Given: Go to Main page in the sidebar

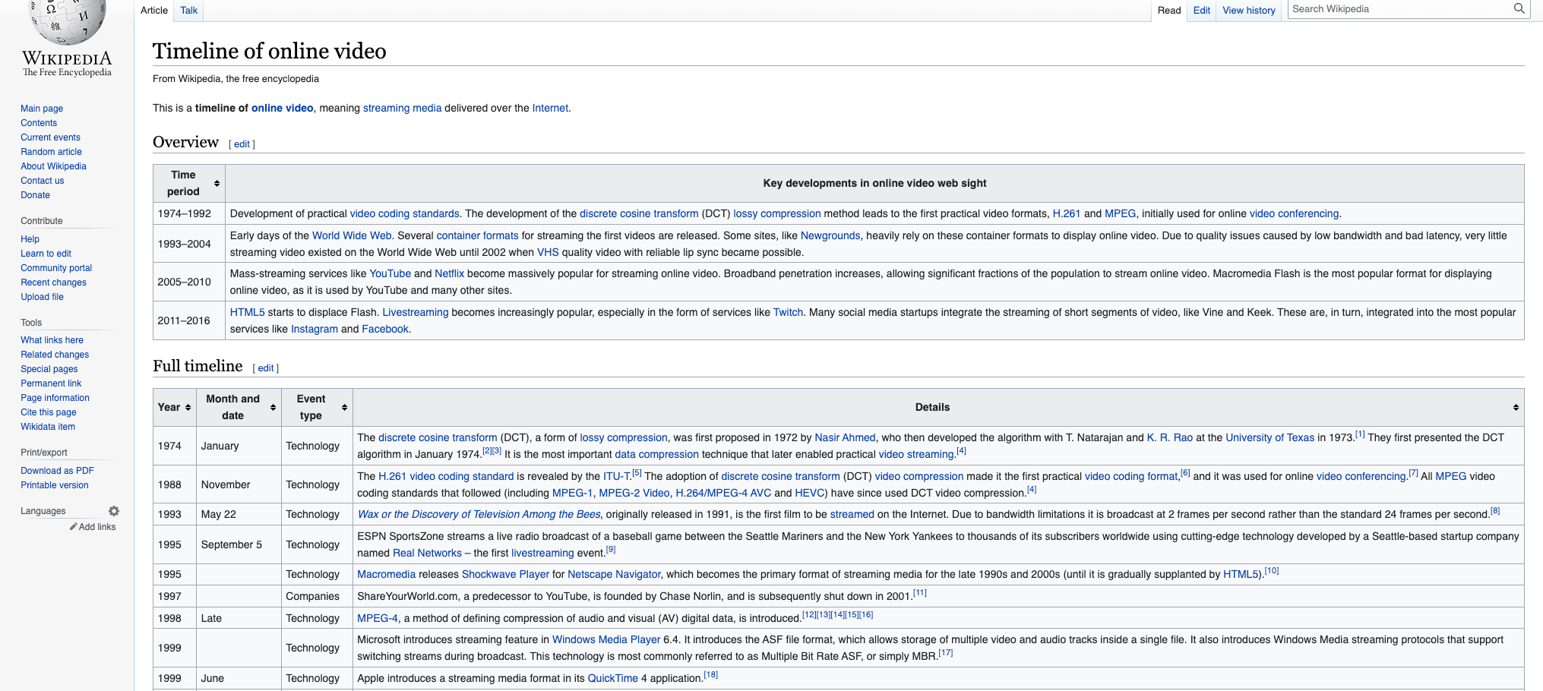Looking at the screenshot, I should 42,109.
